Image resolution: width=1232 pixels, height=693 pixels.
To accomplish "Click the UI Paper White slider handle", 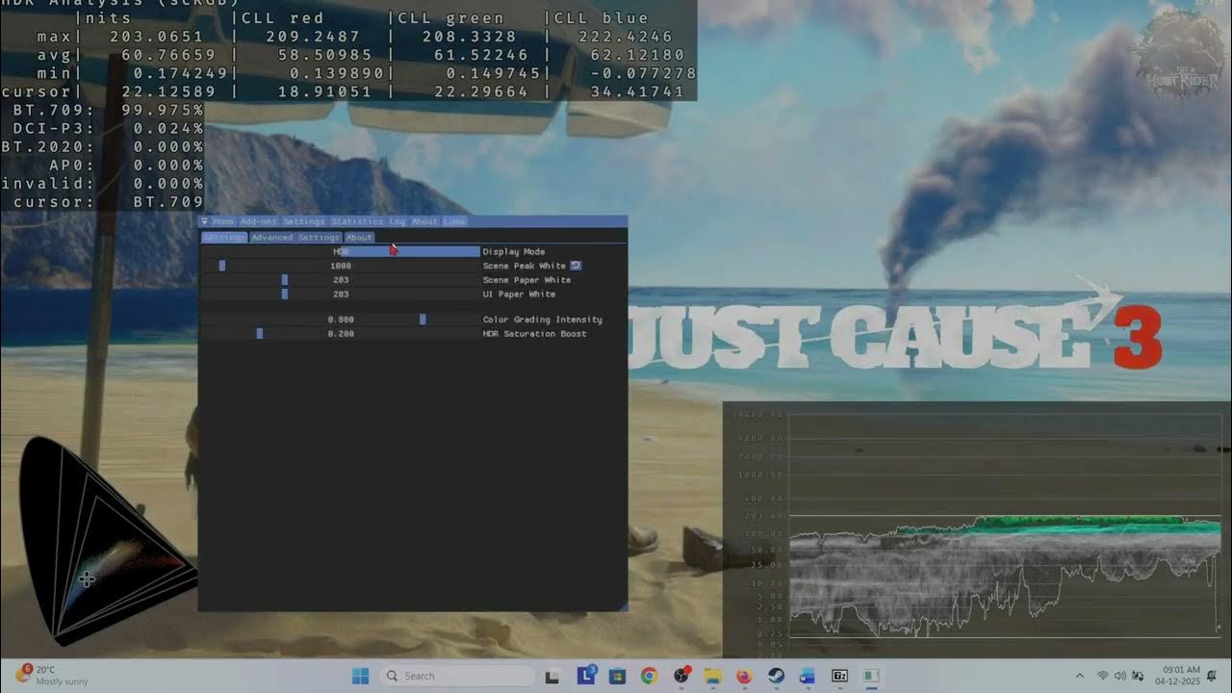I will [x=285, y=295].
